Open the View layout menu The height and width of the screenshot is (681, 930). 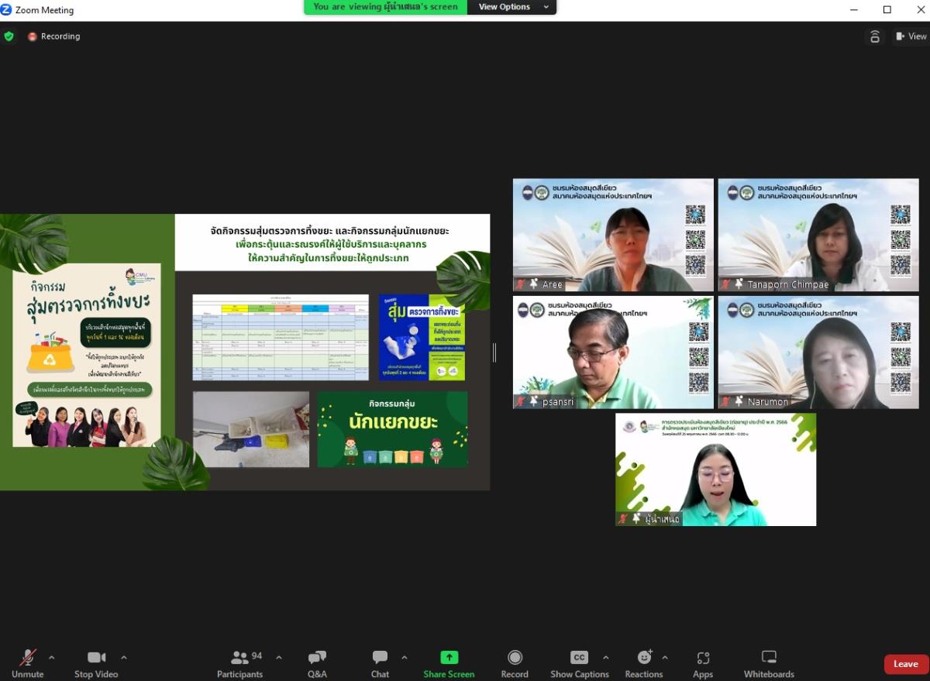911,36
